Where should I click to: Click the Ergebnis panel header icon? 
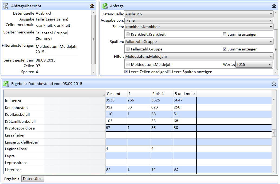(6, 84)
